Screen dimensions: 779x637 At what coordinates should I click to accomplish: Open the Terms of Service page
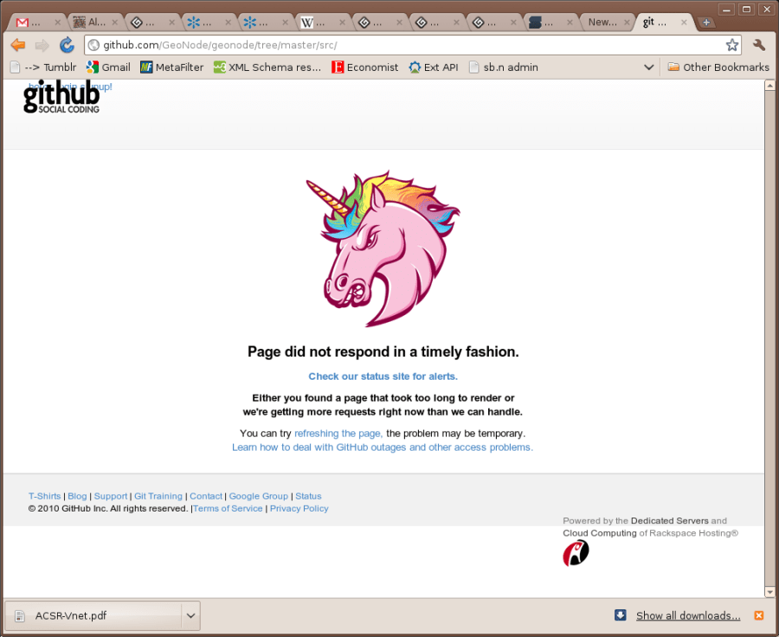[228, 508]
